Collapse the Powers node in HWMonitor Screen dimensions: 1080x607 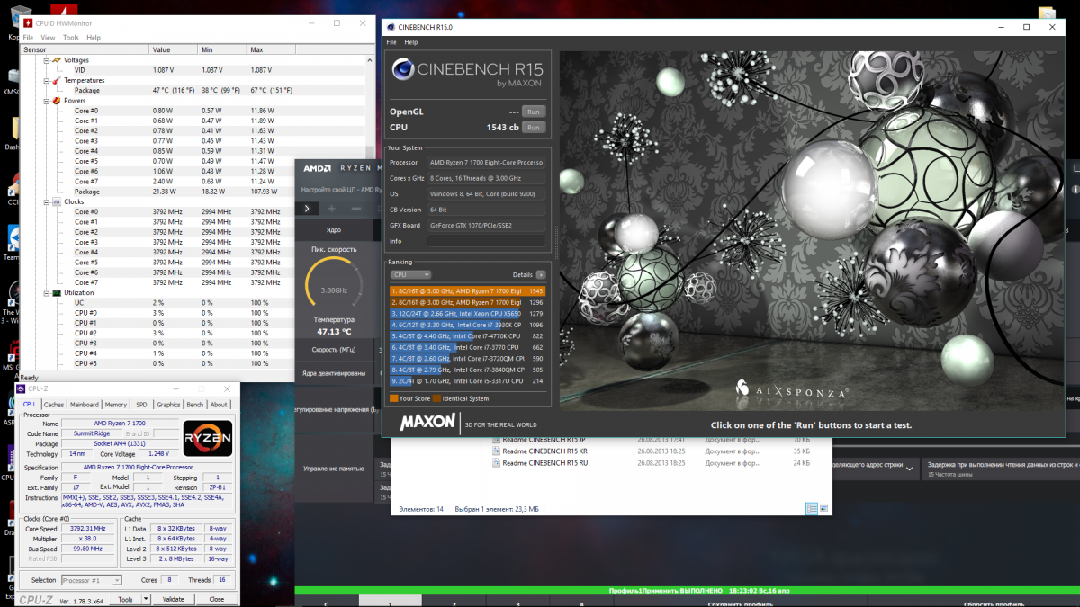point(45,101)
